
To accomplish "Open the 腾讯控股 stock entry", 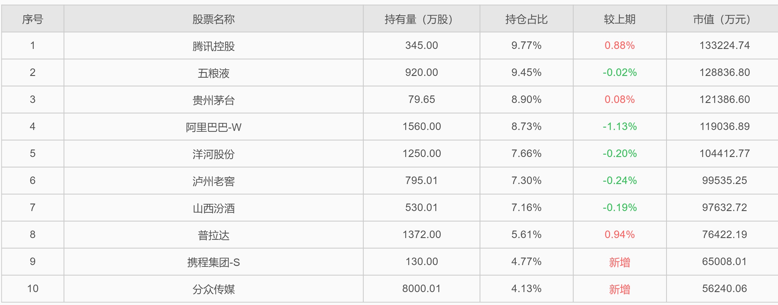I will click(x=213, y=46).
